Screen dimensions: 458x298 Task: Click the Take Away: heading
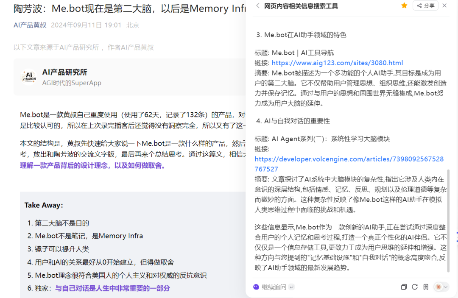[x=44, y=205]
